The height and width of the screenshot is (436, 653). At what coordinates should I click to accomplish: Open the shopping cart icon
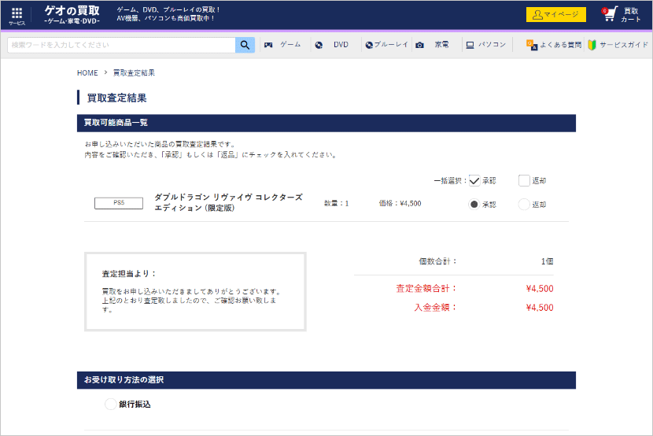(609, 15)
